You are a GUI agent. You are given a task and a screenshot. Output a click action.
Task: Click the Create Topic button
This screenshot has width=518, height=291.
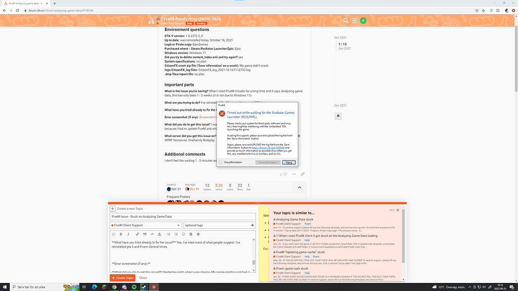click(x=123, y=277)
